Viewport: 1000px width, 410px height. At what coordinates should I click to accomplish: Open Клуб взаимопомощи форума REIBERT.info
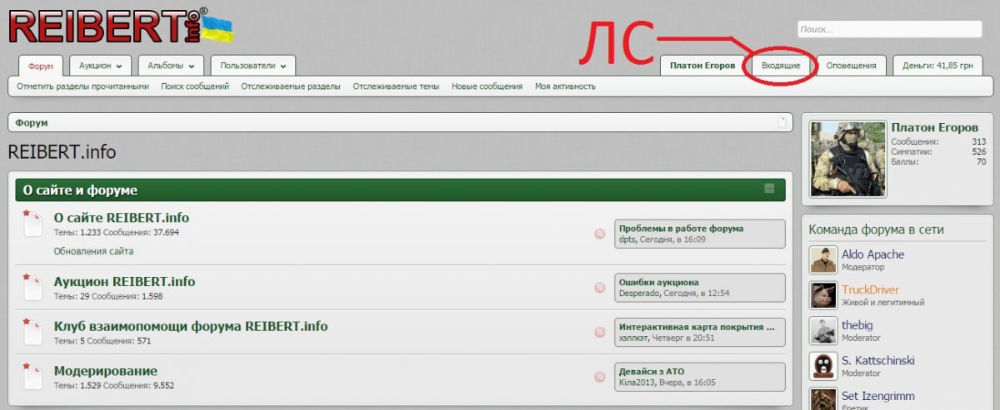[191, 326]
